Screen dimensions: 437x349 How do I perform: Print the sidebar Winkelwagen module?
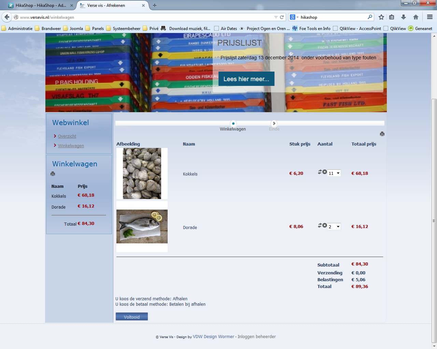(x=53, y=174)
